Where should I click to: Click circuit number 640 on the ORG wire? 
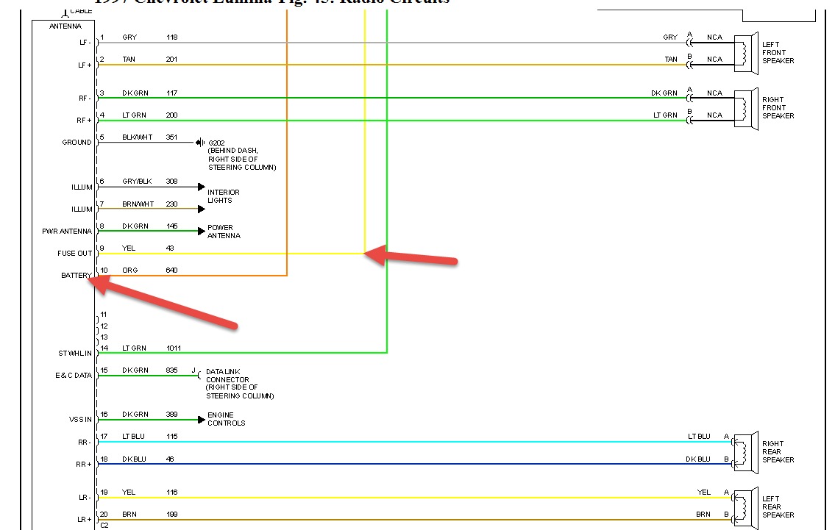171,270
